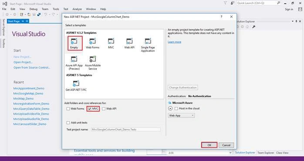
Task: Click the Open Project... link
Action: pos(23,62)
